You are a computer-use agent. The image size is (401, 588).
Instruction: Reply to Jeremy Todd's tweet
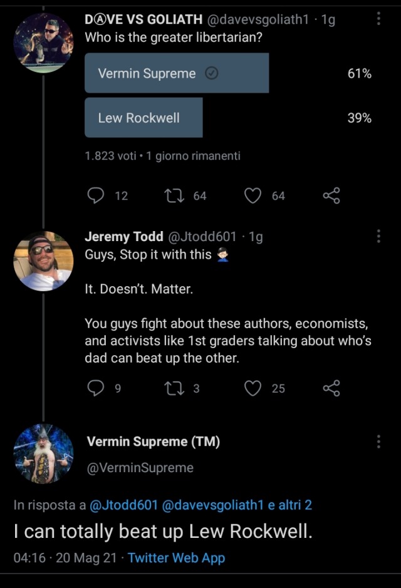[96, 388]
